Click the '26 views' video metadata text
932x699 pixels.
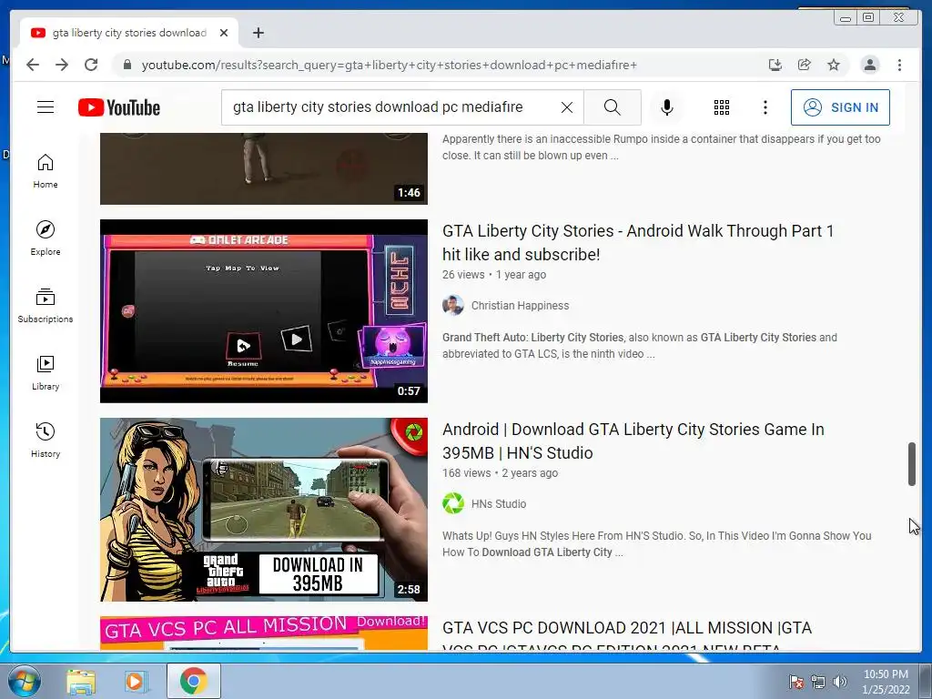(463, 275)
